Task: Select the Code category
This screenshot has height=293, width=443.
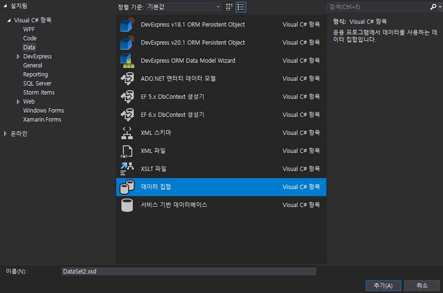Action: point(30,38)
